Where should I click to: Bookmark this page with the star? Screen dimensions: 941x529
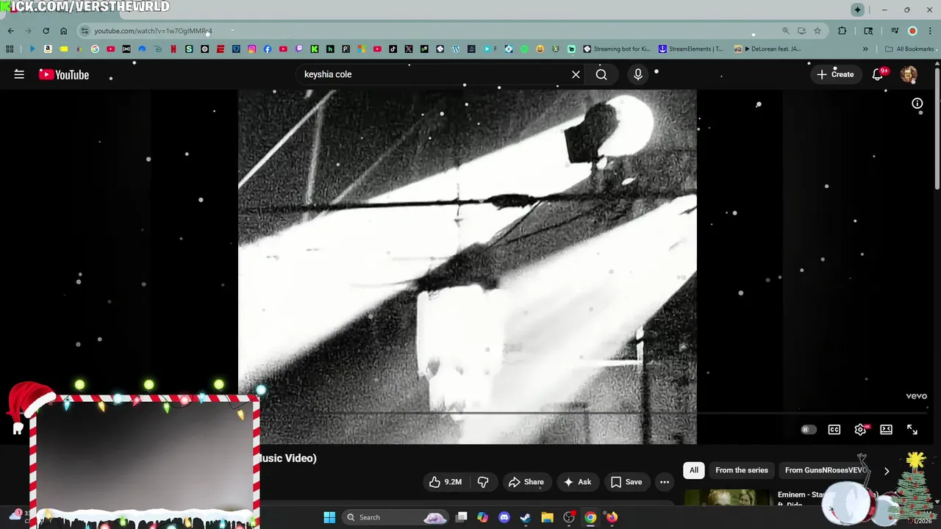coord(817,31)
